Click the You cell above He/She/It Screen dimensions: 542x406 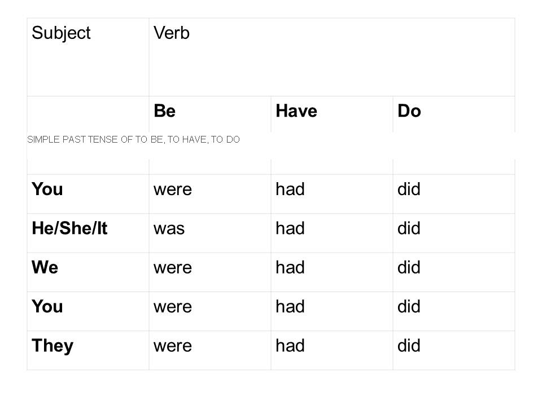point(47,189)
